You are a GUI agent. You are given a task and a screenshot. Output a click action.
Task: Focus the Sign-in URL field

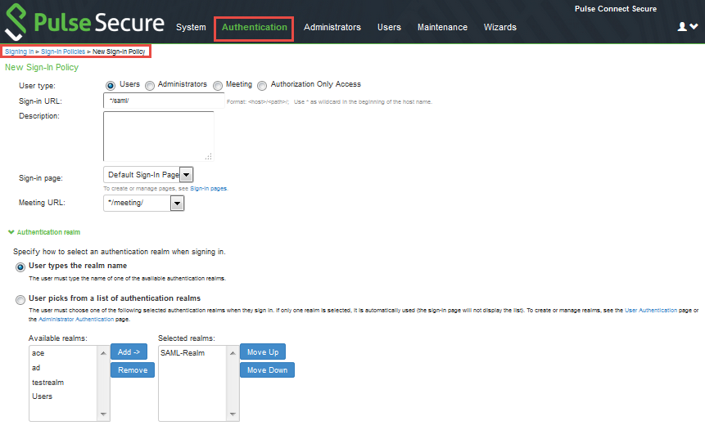tap(164, 101)
